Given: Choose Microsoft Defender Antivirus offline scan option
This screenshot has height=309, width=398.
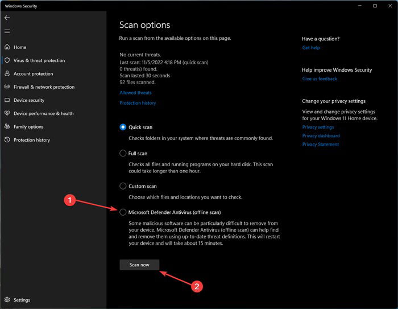Looking at the screenshot, I should [123, 212].
